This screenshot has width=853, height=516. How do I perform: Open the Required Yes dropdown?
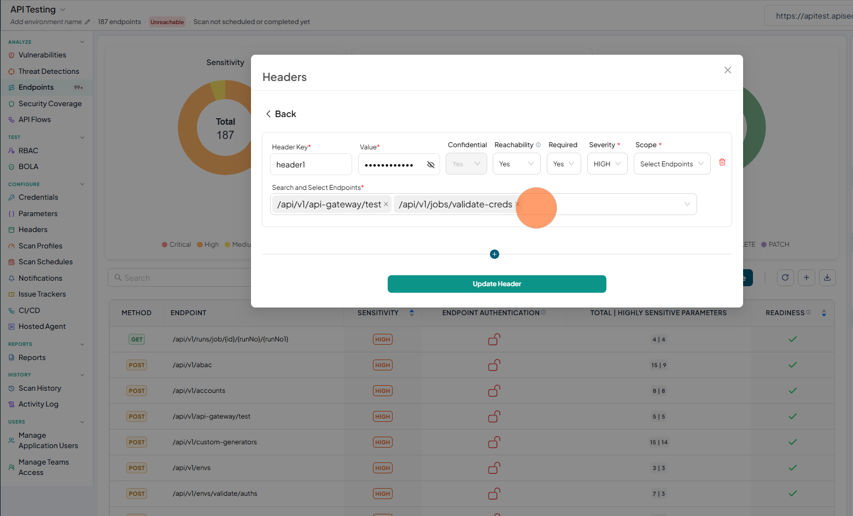coord(564,164)
